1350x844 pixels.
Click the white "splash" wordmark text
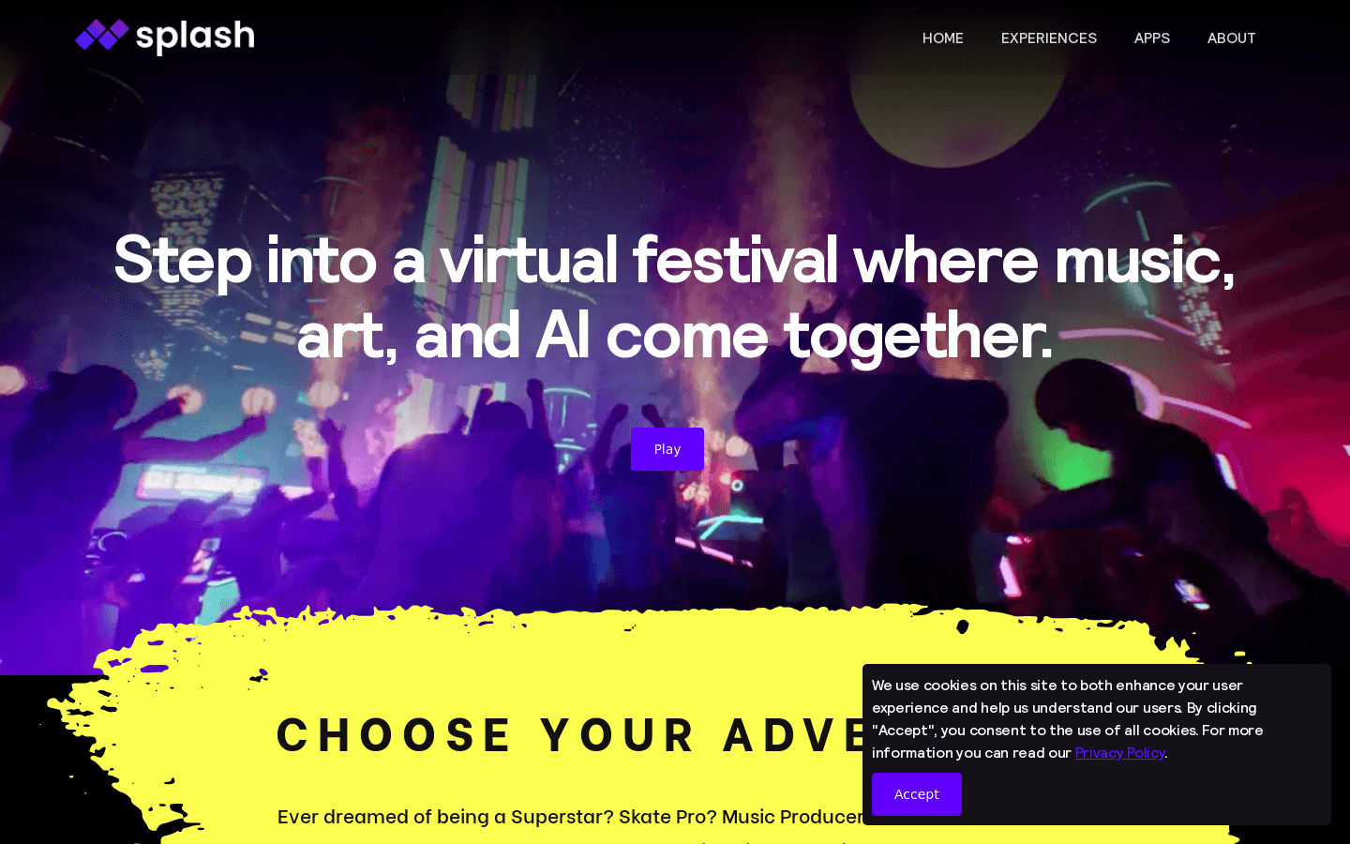tap(195, 37)
